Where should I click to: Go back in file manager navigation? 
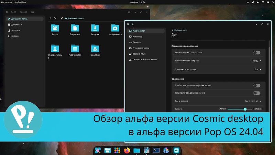tap(51, 18)
